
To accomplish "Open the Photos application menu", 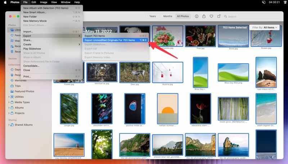I will point(15,2).
